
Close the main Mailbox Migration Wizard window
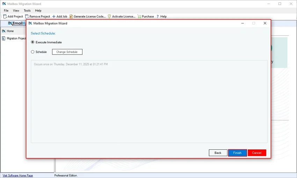pyautogui.click(x=291, y=4)
